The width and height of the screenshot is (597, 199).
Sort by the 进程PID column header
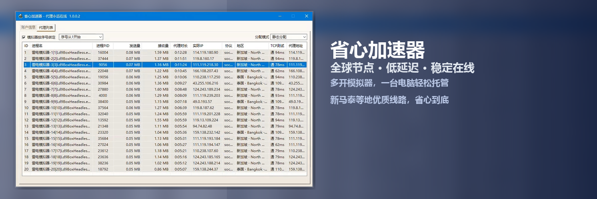[103, 46]
